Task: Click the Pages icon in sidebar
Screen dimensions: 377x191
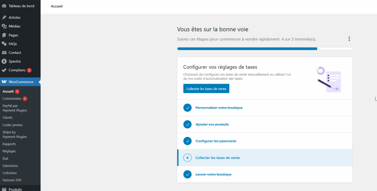Action: pos(4,35)
